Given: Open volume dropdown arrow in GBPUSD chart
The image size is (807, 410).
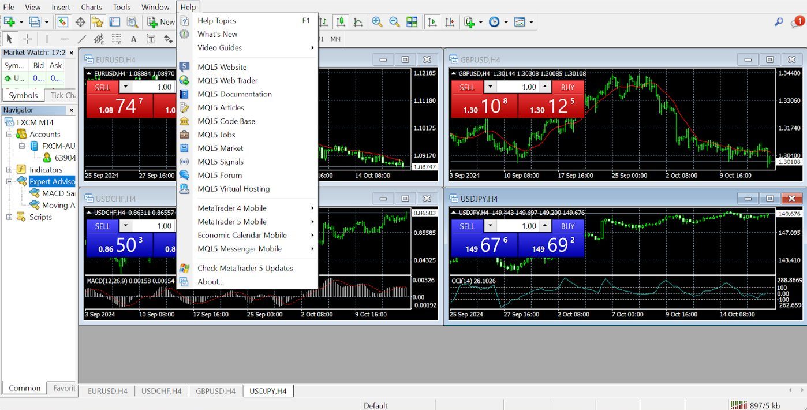Looking at the screenshot, I should (490, 87).
